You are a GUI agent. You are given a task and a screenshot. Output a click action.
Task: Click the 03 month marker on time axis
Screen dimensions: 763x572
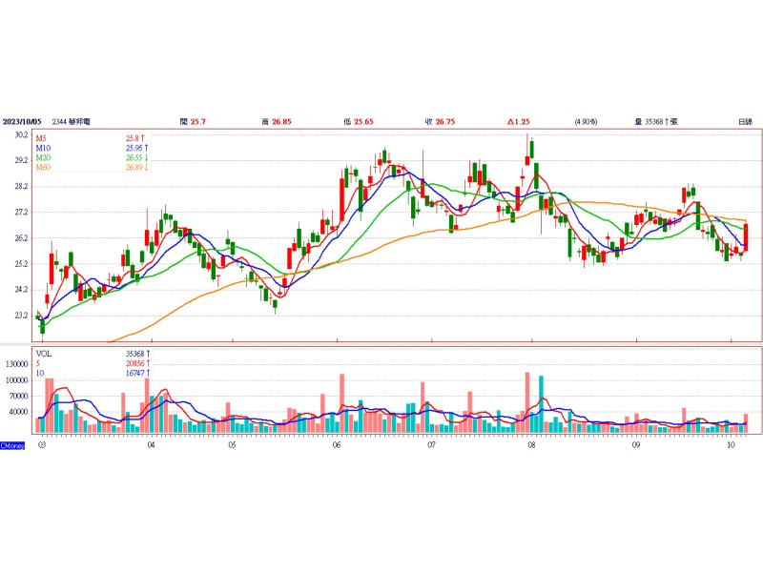click(x=41, y=445)
